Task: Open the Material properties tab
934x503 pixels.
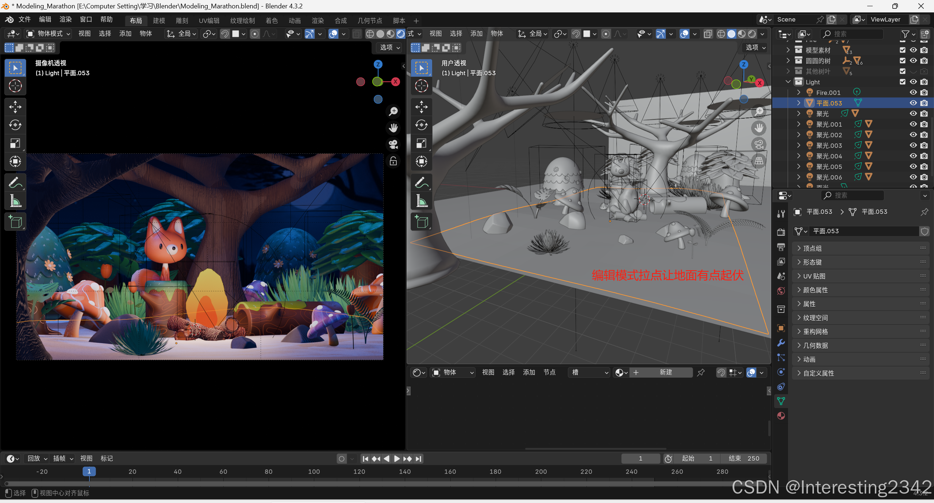Action: pyautogui.click(x=781, y=416)
